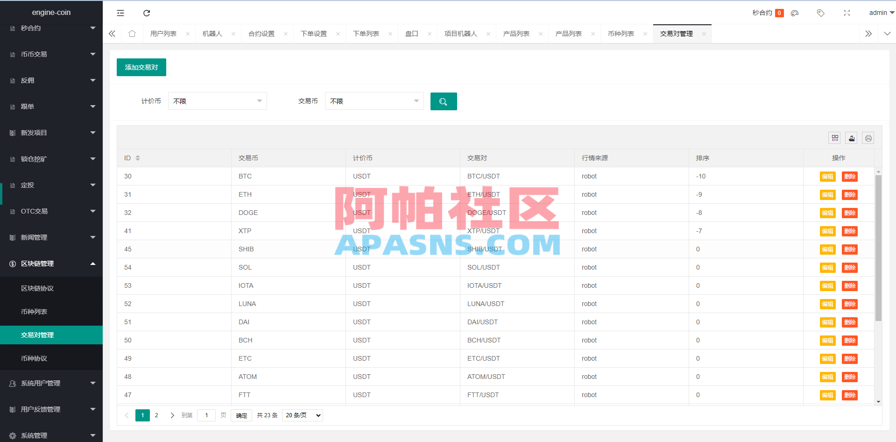Export the table using the export icon
The image size is (896, 442).
coord(851,138)
